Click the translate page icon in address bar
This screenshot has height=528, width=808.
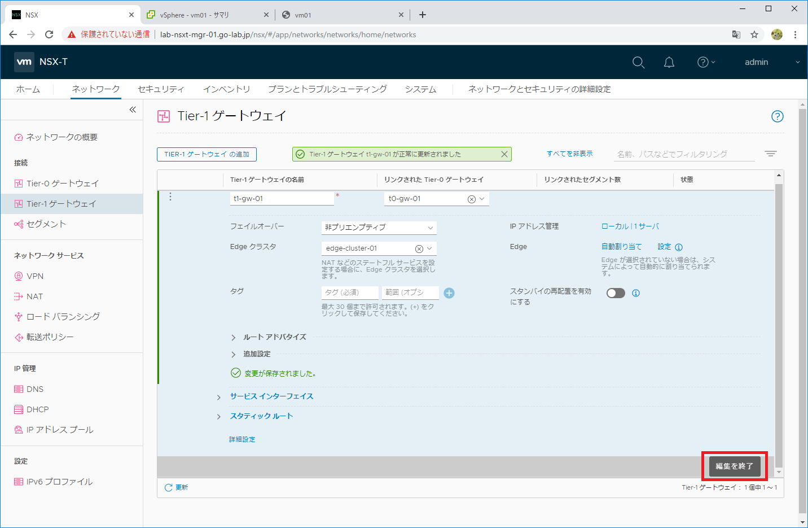[736, 34]
